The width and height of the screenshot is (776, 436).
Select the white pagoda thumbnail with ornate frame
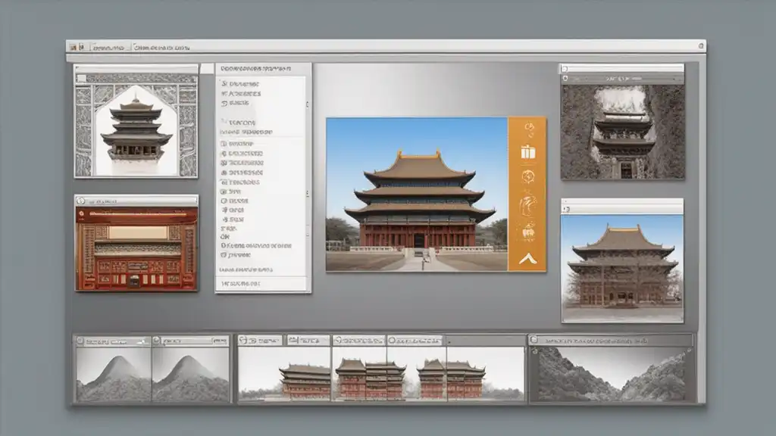(136, 129)
